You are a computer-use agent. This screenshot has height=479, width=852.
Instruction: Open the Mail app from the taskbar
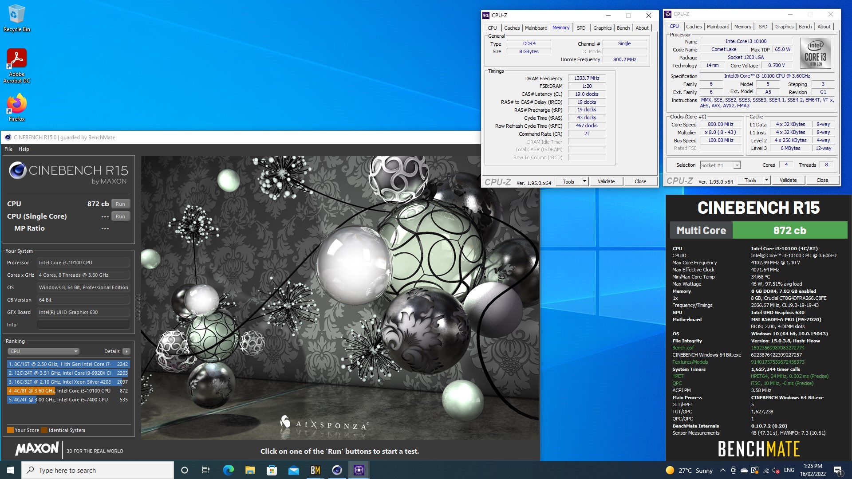coord(293,470)
